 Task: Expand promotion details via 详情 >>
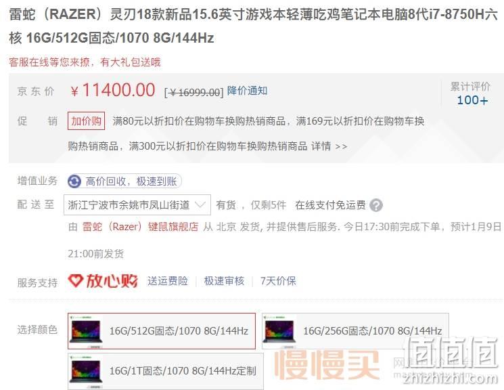(329, 147)
